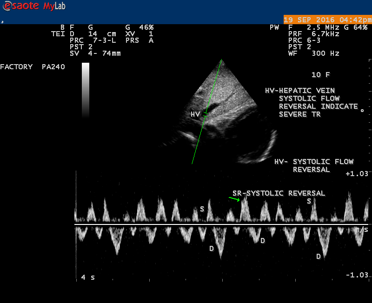Screen dimensions: 372x303
Task: Click the HV-HEPATIC VEIN annotation text
Action: tap(299, 91)
